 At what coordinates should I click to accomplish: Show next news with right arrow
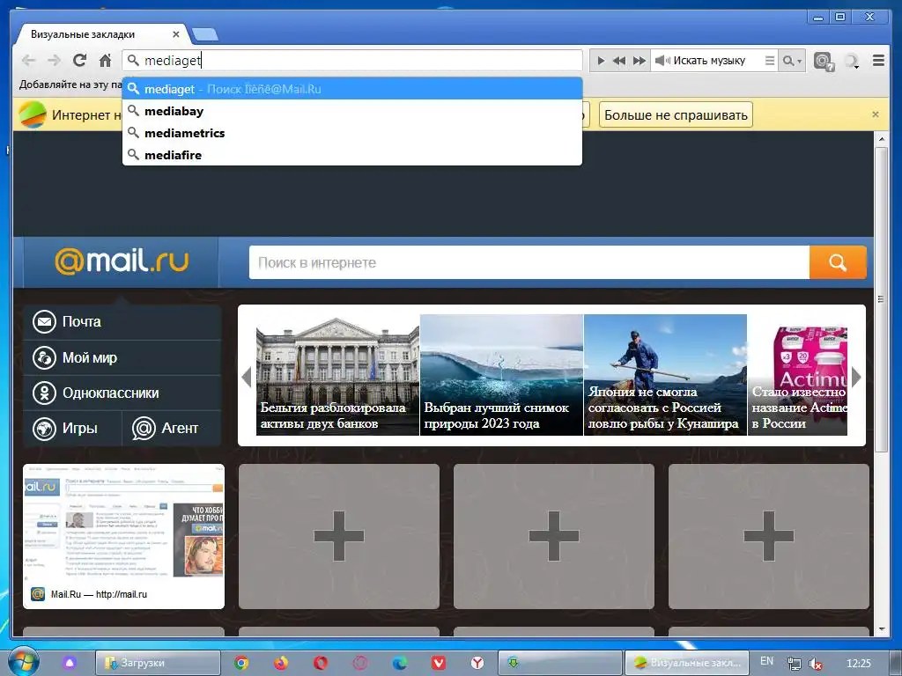856,377
